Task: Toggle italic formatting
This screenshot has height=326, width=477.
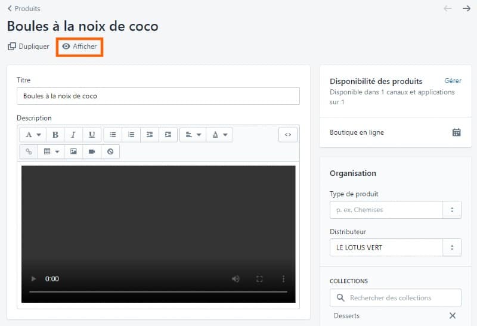Action: pyautogui.click(x=73, y=135)
